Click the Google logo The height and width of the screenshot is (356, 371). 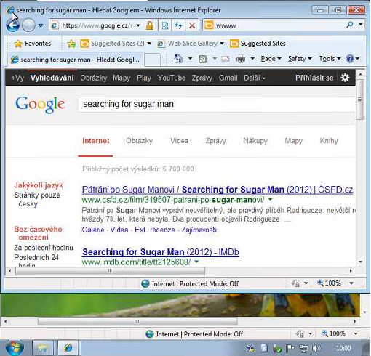(40, 104)
